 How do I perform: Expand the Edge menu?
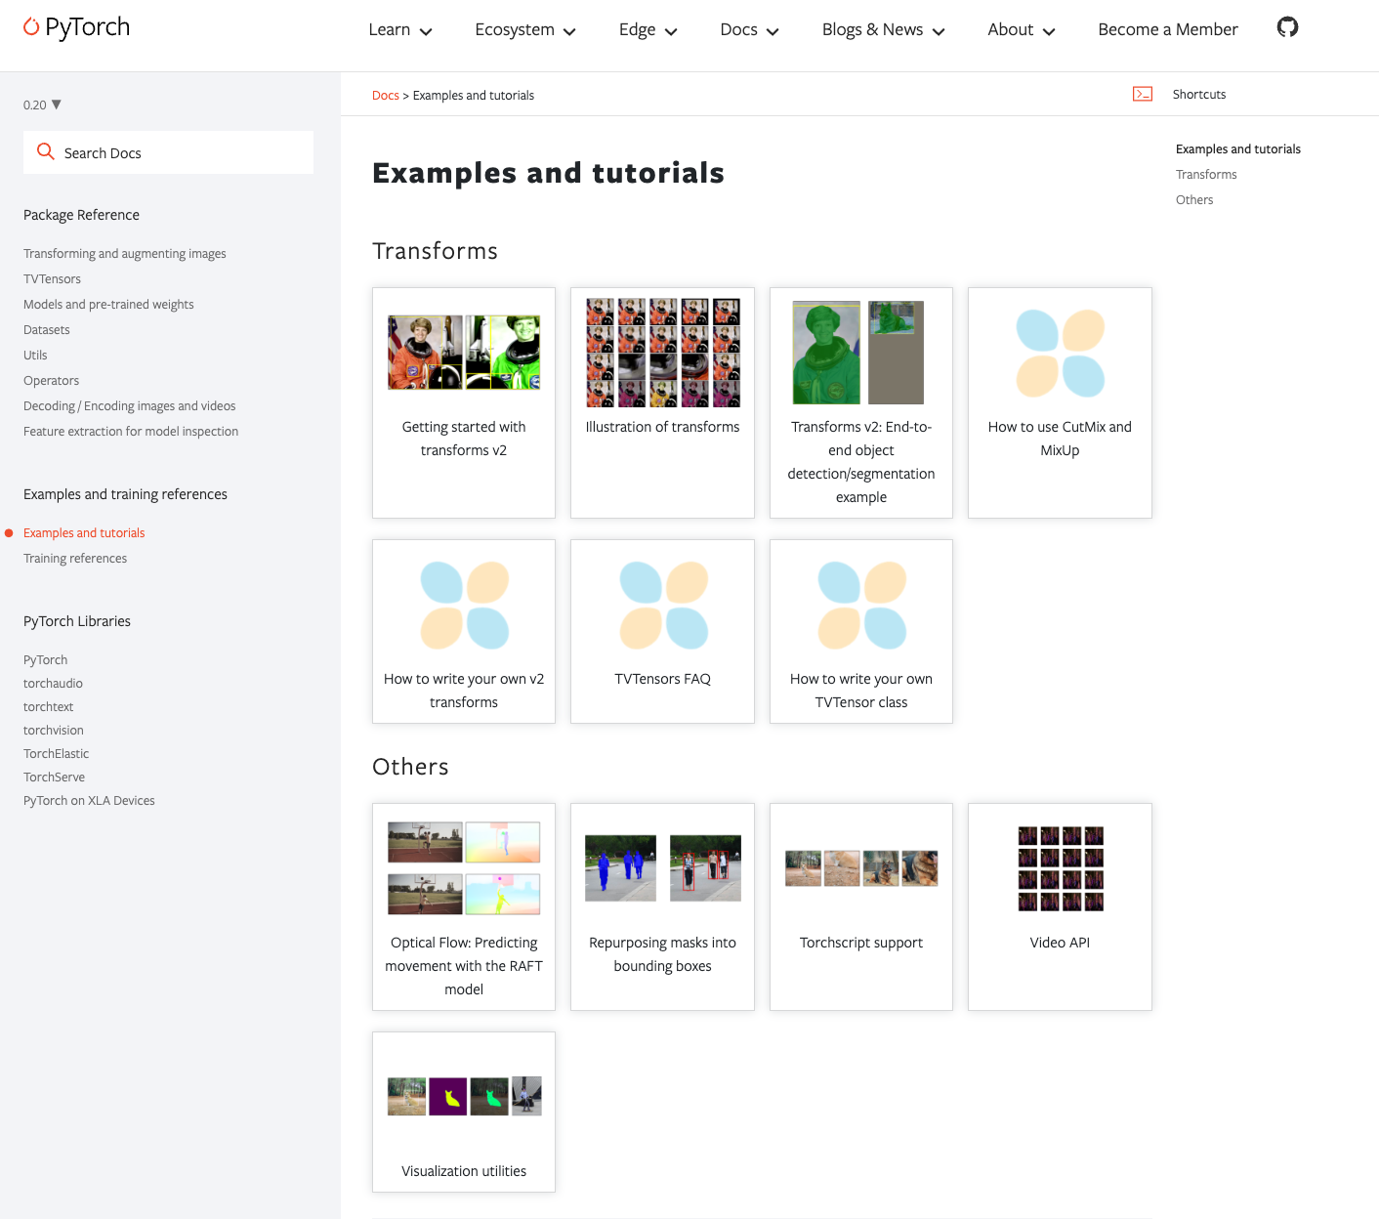pos(648,30)
